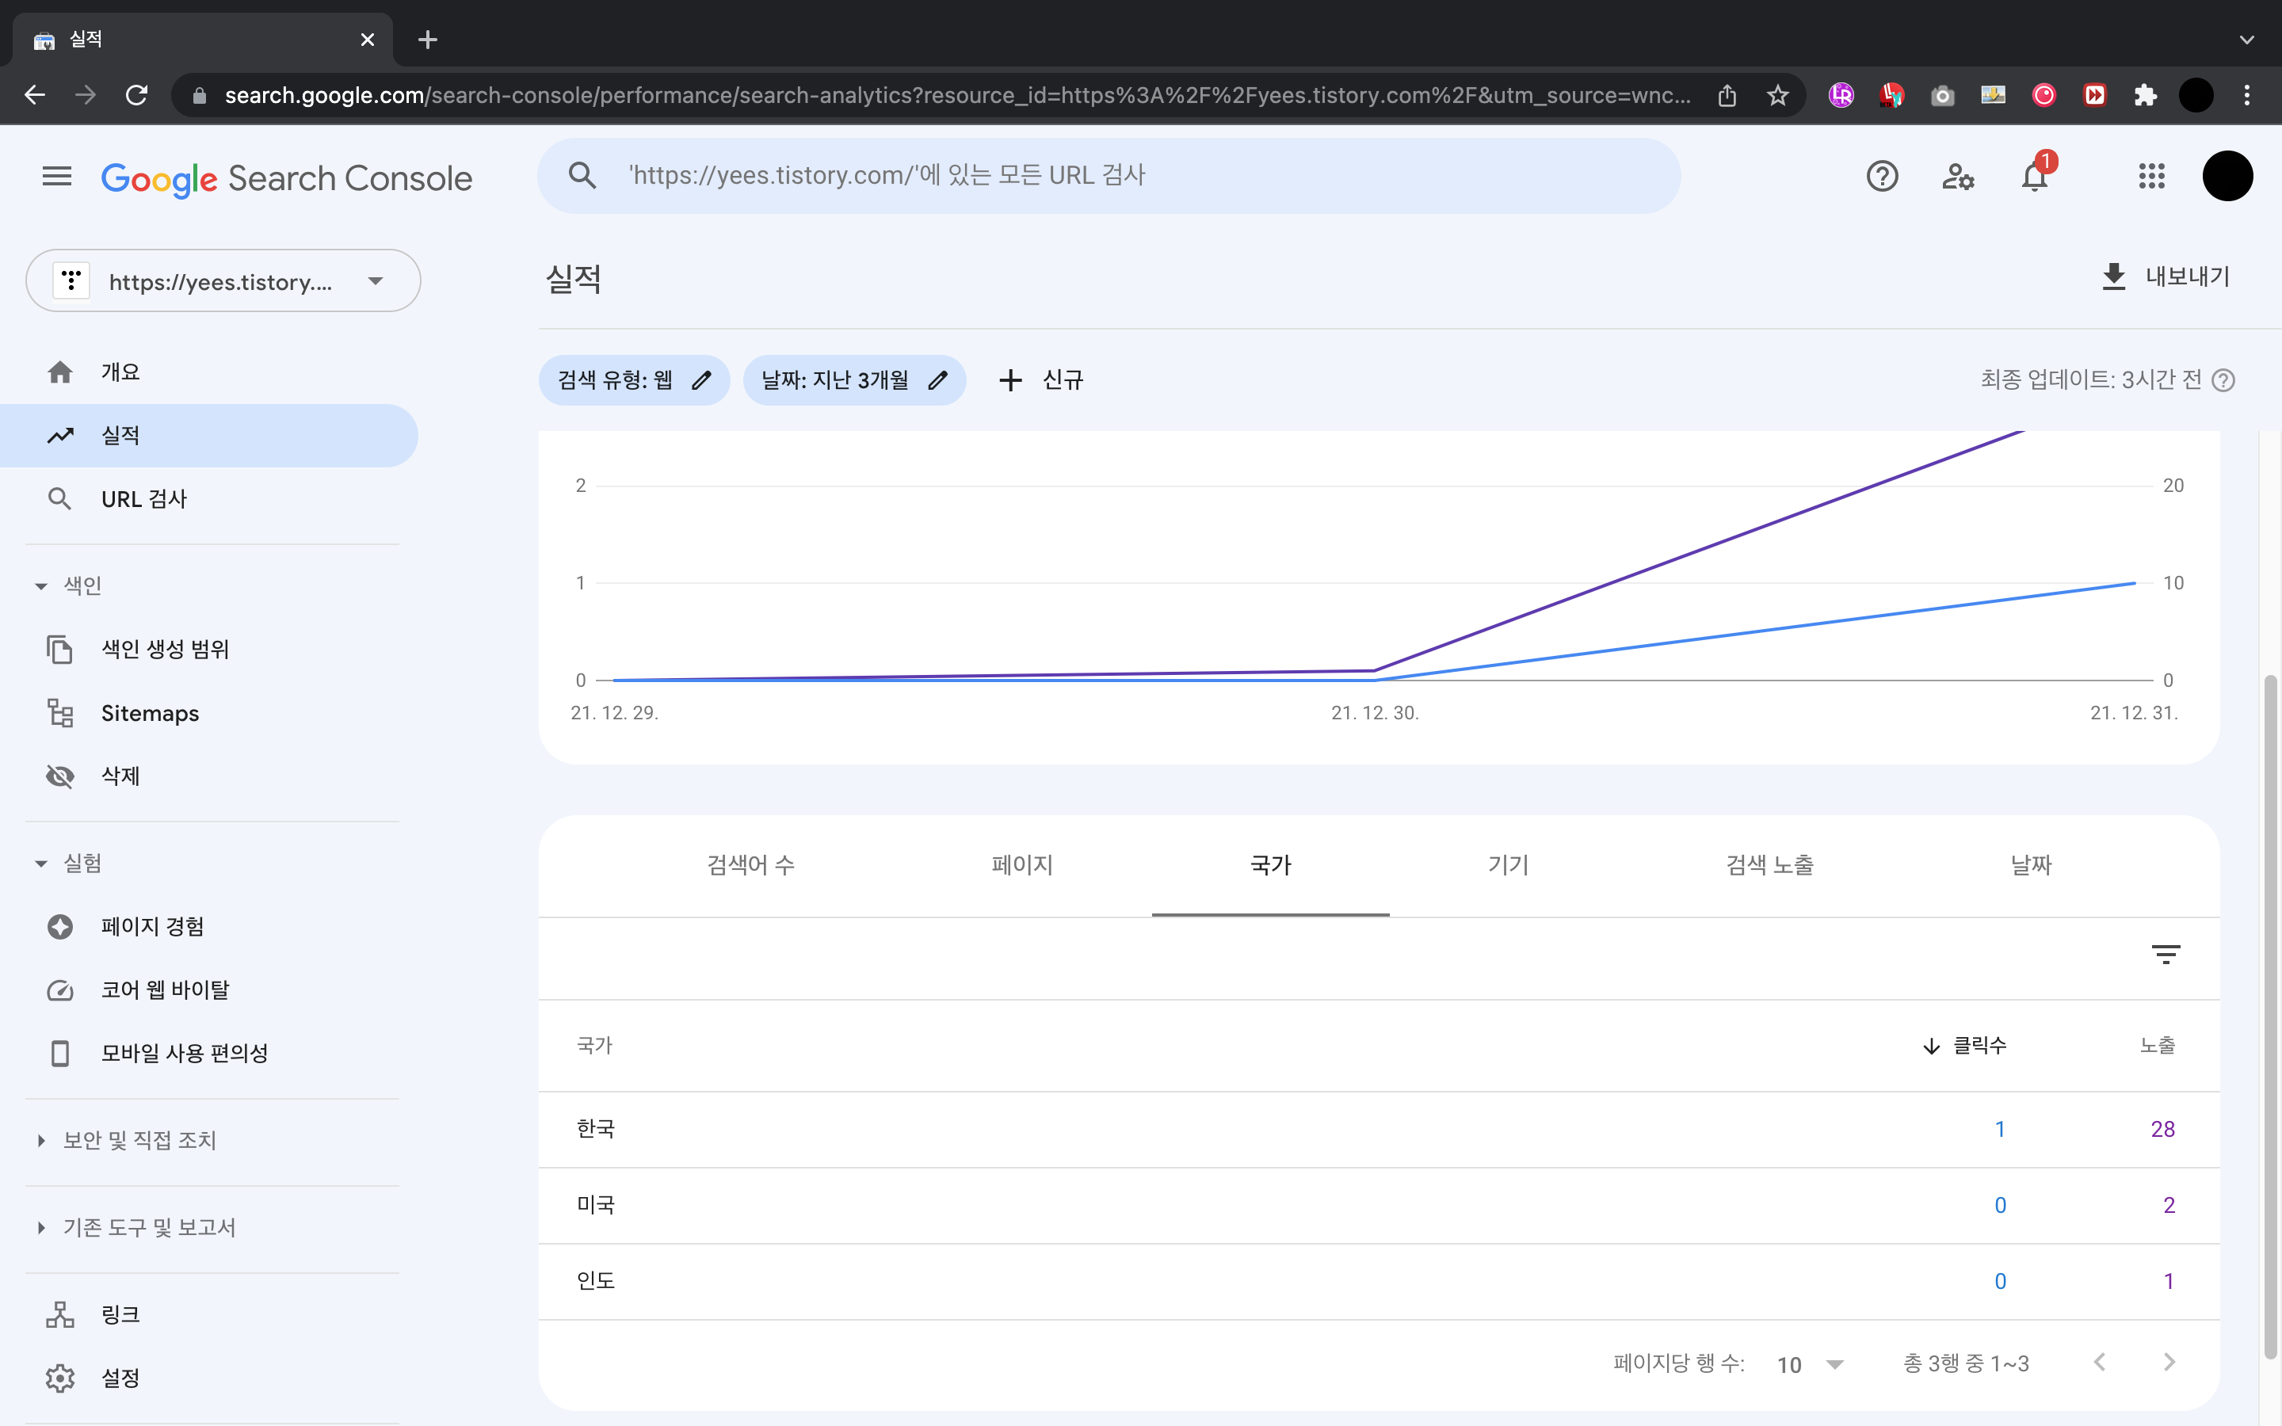2282x1426 pixels.
Task: Add a 신규 filter
Action: 1041,380
